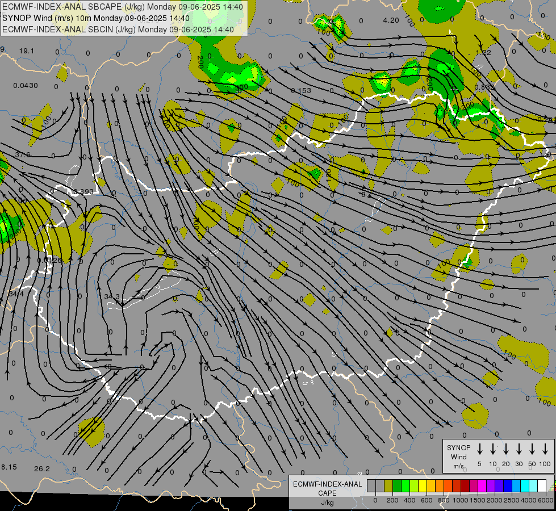Select the red-orange swatch right of 800 tick
The height and width of the screenshot is (511, 556).
pyautogui.click(x=448, y=485)
